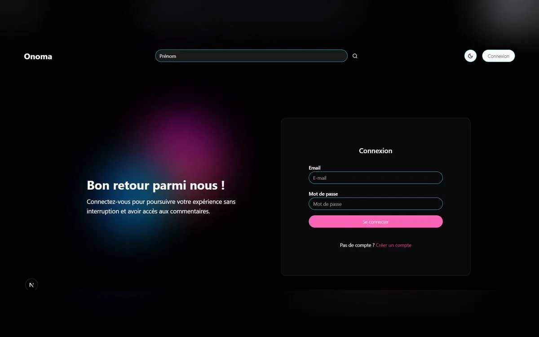Click the Email field label
This screenshot has width=539, height=337.
point(314,168)
